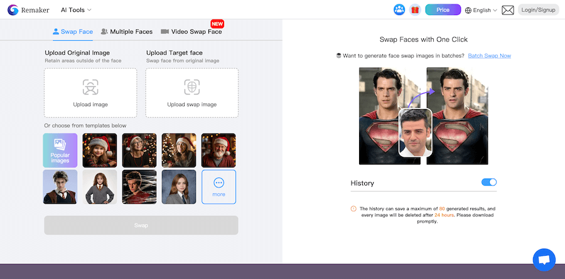This screenshot has height=279, width=565.
Task: Click the gift box icon
Action: pos(415,10)
